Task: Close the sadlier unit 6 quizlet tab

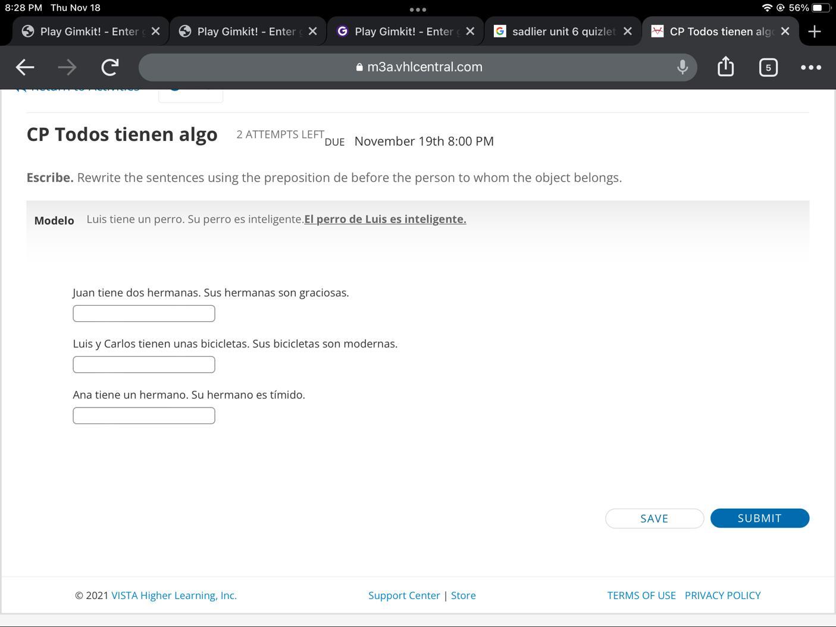Action: [627, 32]
